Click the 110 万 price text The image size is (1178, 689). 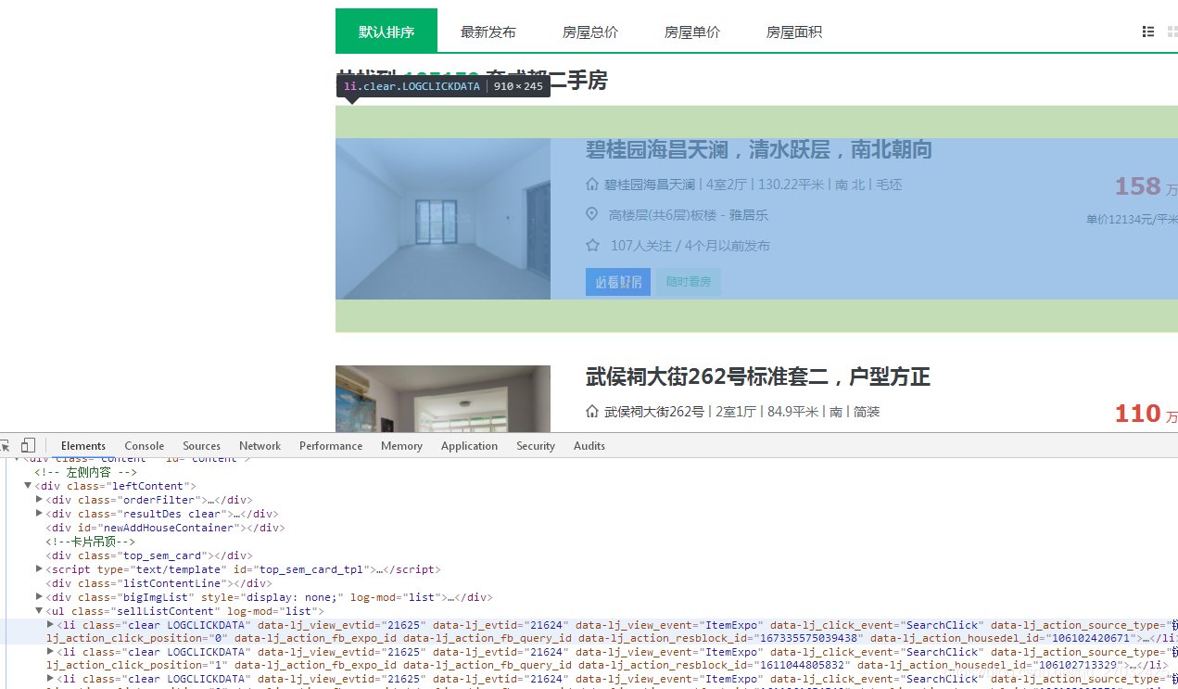point(1146,414)
